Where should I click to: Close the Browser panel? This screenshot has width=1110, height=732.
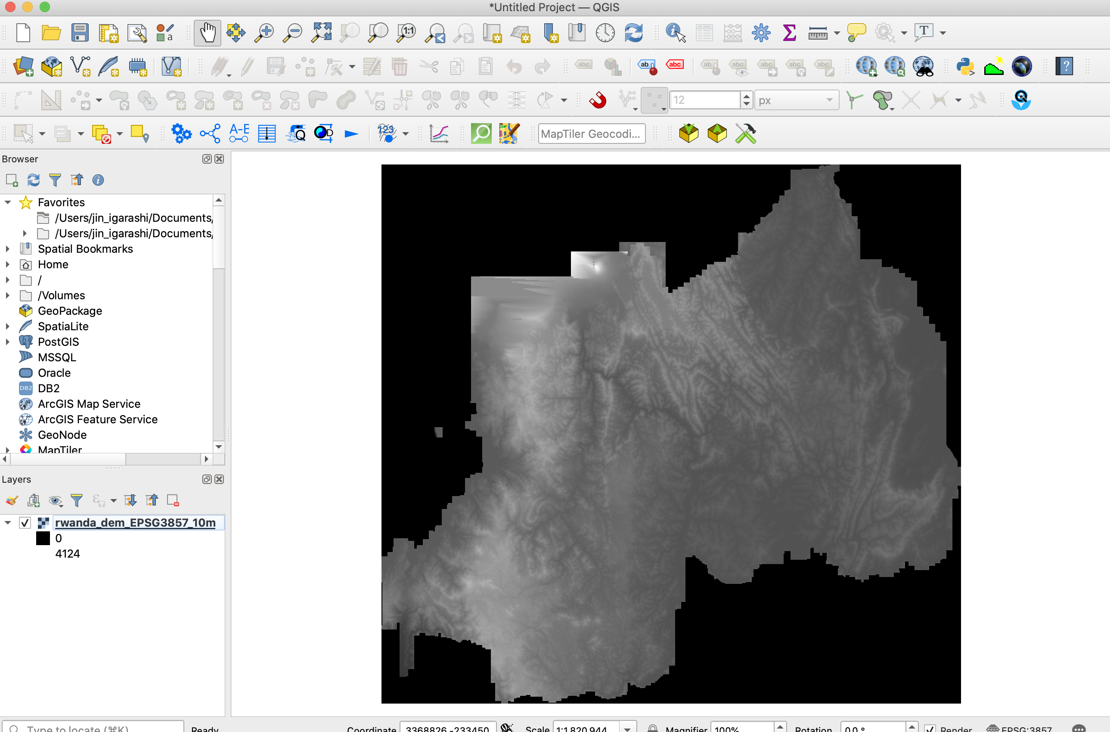pyautogui.click(x=219, y=159)
